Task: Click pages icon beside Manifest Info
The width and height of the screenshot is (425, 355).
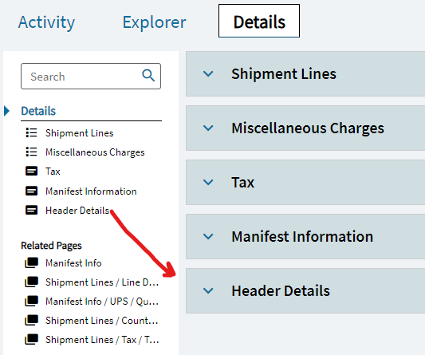Action: coord(31,262)
